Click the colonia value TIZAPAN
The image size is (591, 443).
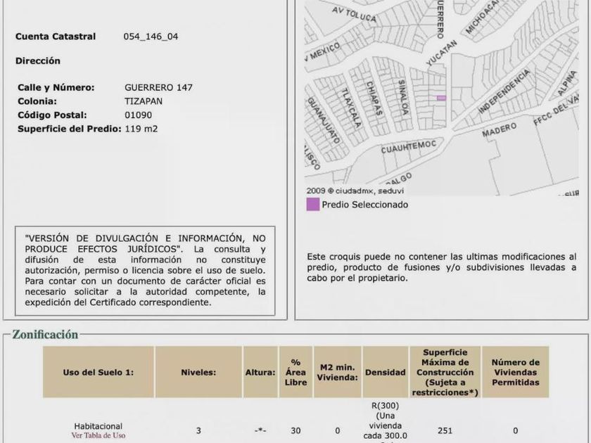coord(144,101)
